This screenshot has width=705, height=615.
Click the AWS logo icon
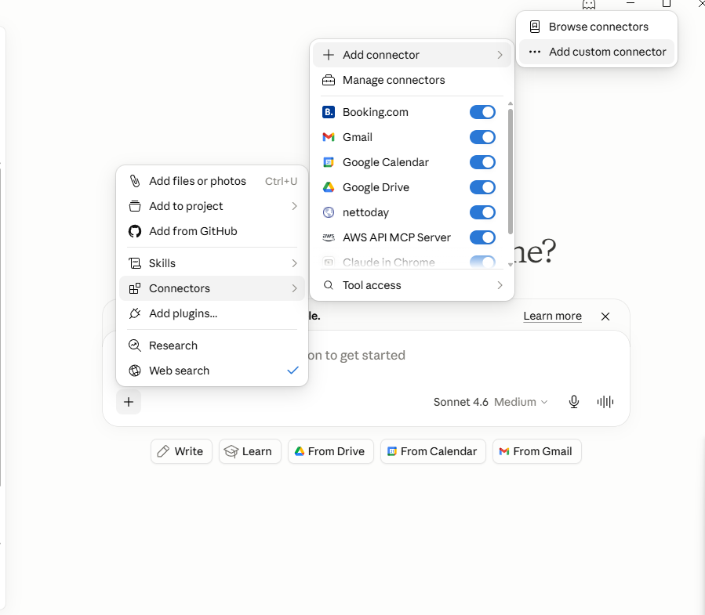(x=329, y=237)
